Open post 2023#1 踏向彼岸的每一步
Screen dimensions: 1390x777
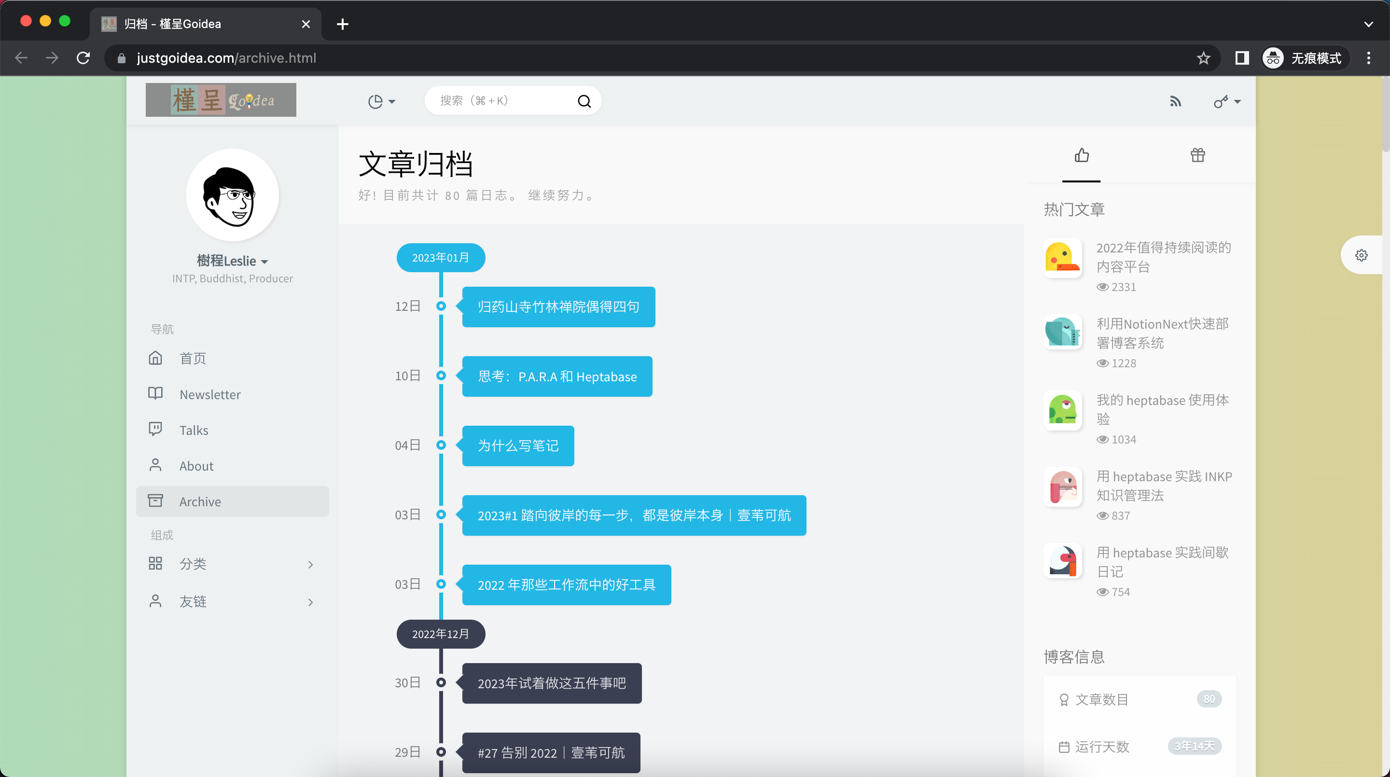click(x=634, y=515)
